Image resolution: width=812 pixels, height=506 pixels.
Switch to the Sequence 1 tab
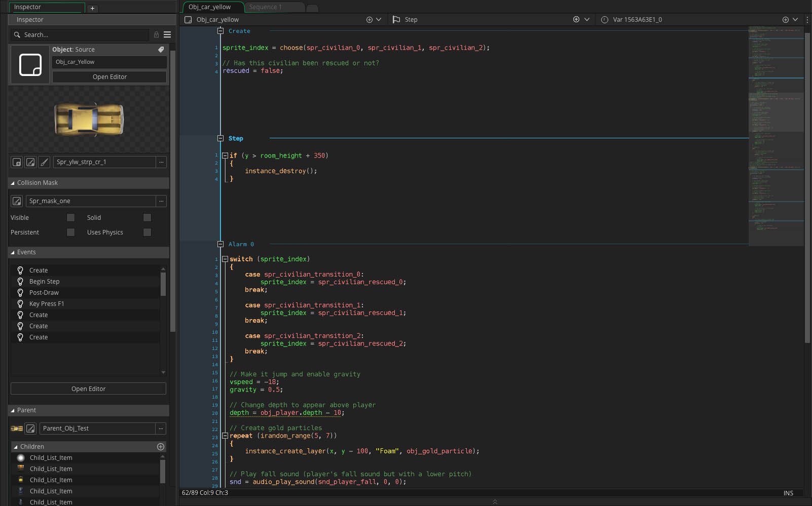266,7
